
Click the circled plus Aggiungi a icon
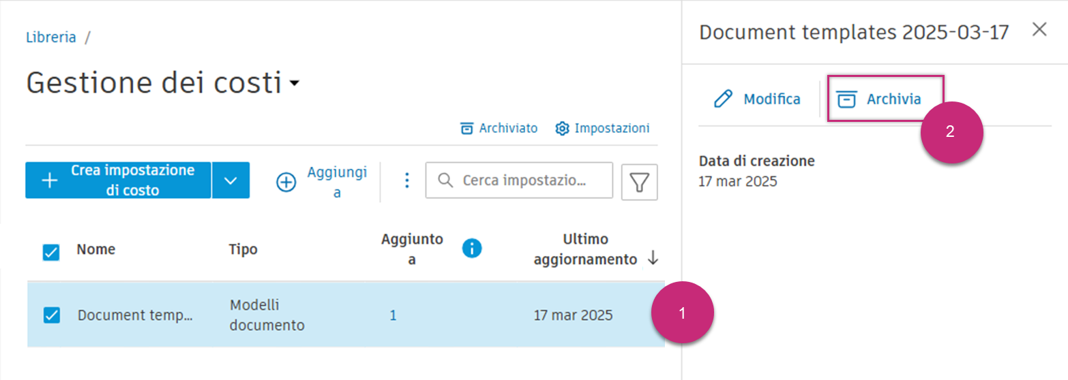[x=286, y=182]
